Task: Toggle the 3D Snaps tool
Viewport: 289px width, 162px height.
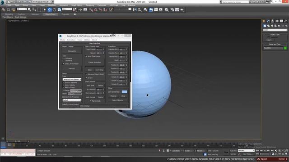Action: click(x=91, y=9)
